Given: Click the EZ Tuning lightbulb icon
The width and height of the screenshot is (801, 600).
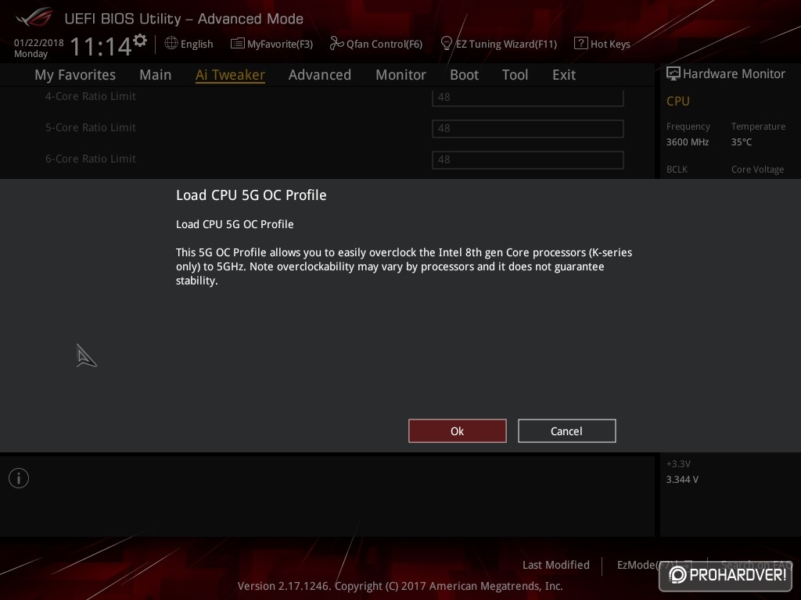Looking at the screenshot, I should [x=446, y=44].
